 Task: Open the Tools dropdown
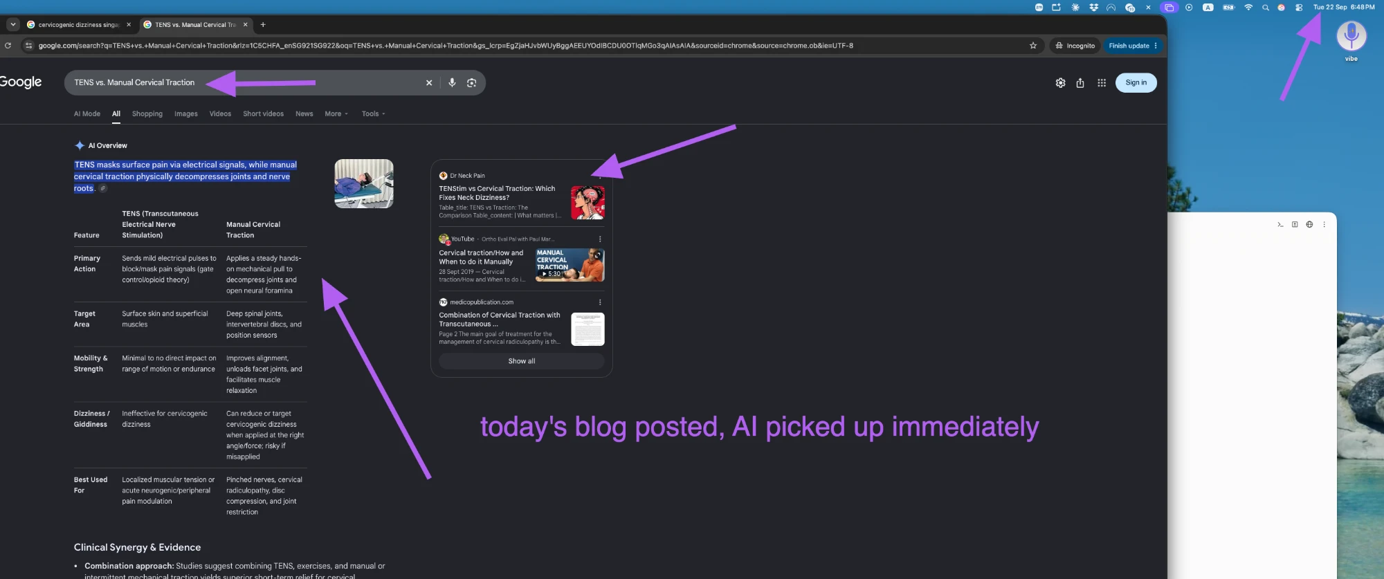tap(374, 114)
